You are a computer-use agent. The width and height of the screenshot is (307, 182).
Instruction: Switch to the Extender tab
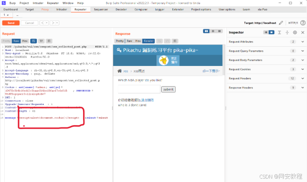[x=178, y=9]
